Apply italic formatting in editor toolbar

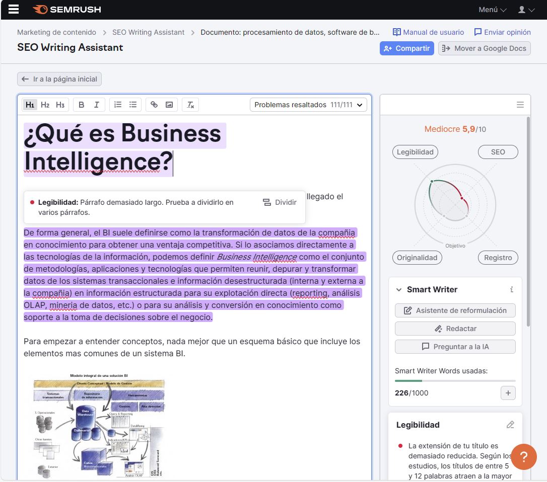96,105
